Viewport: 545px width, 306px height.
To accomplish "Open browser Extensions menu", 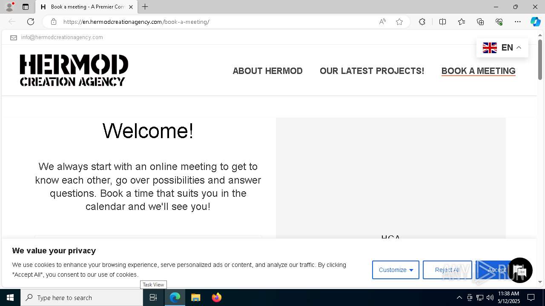I will (x=422, y=22).
